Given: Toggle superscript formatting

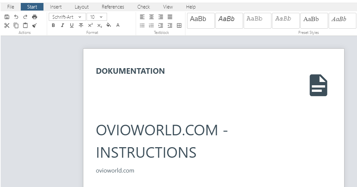Looking at the screenshot, I should [90, 25].
